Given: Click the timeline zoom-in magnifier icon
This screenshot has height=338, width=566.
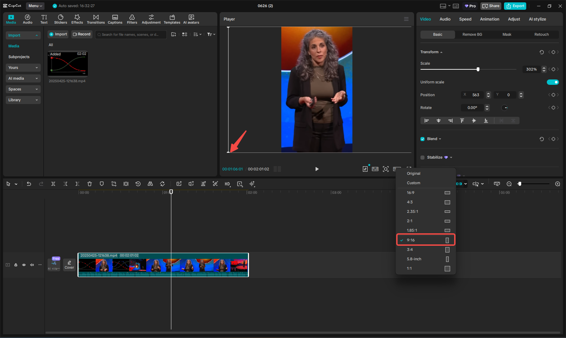Looking at the screenshot, I should tap(558, 184).
